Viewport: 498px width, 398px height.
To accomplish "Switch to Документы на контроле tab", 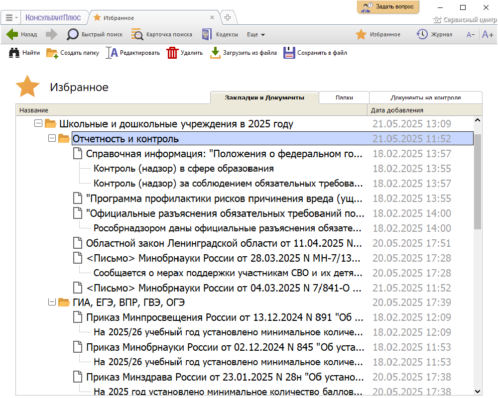I will 426,98.
